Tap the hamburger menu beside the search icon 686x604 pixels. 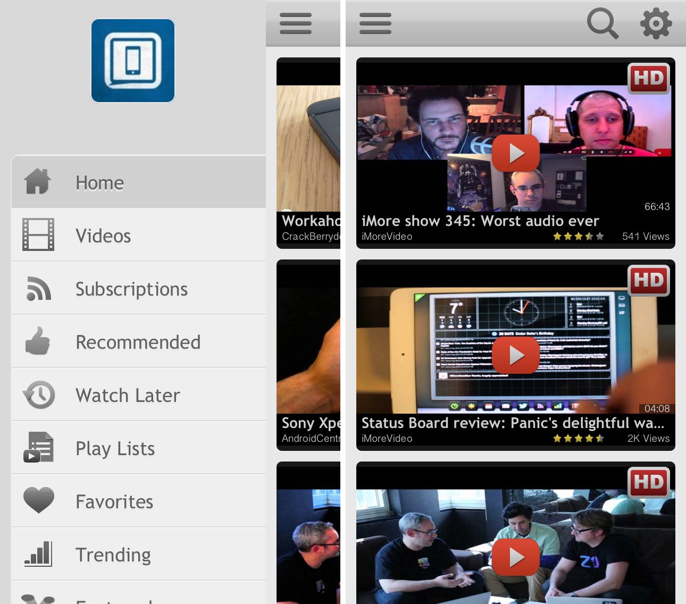click(x=375, y=23)
